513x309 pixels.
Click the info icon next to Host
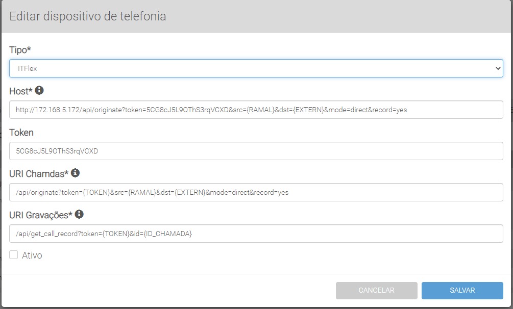[x=39, y=90]
